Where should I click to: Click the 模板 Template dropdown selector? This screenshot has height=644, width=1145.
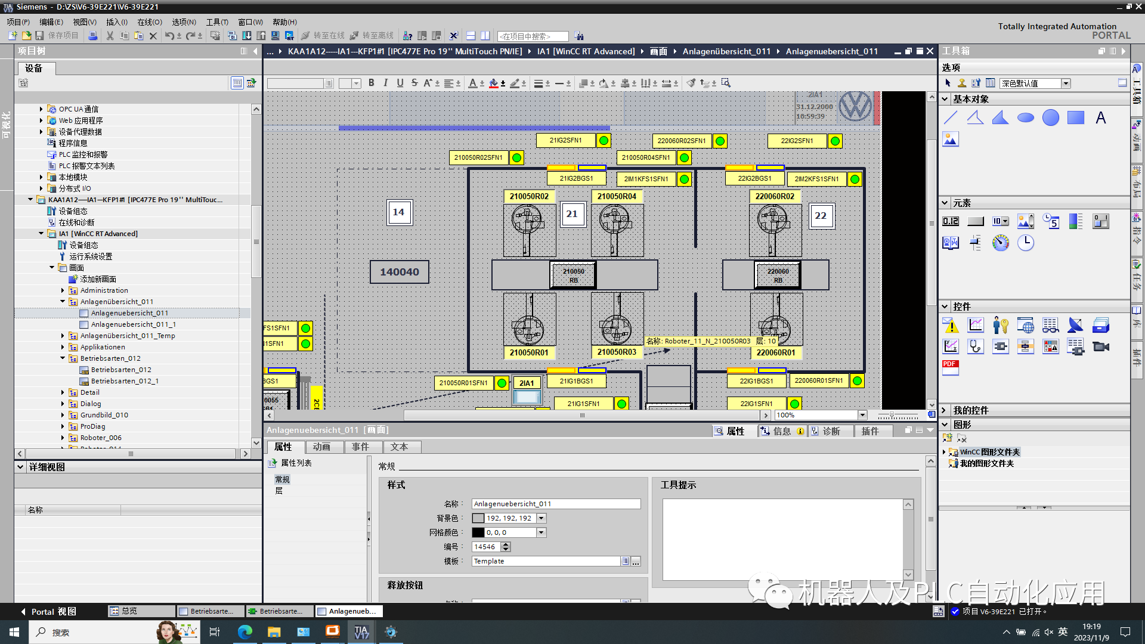click(x=627, y=561)
